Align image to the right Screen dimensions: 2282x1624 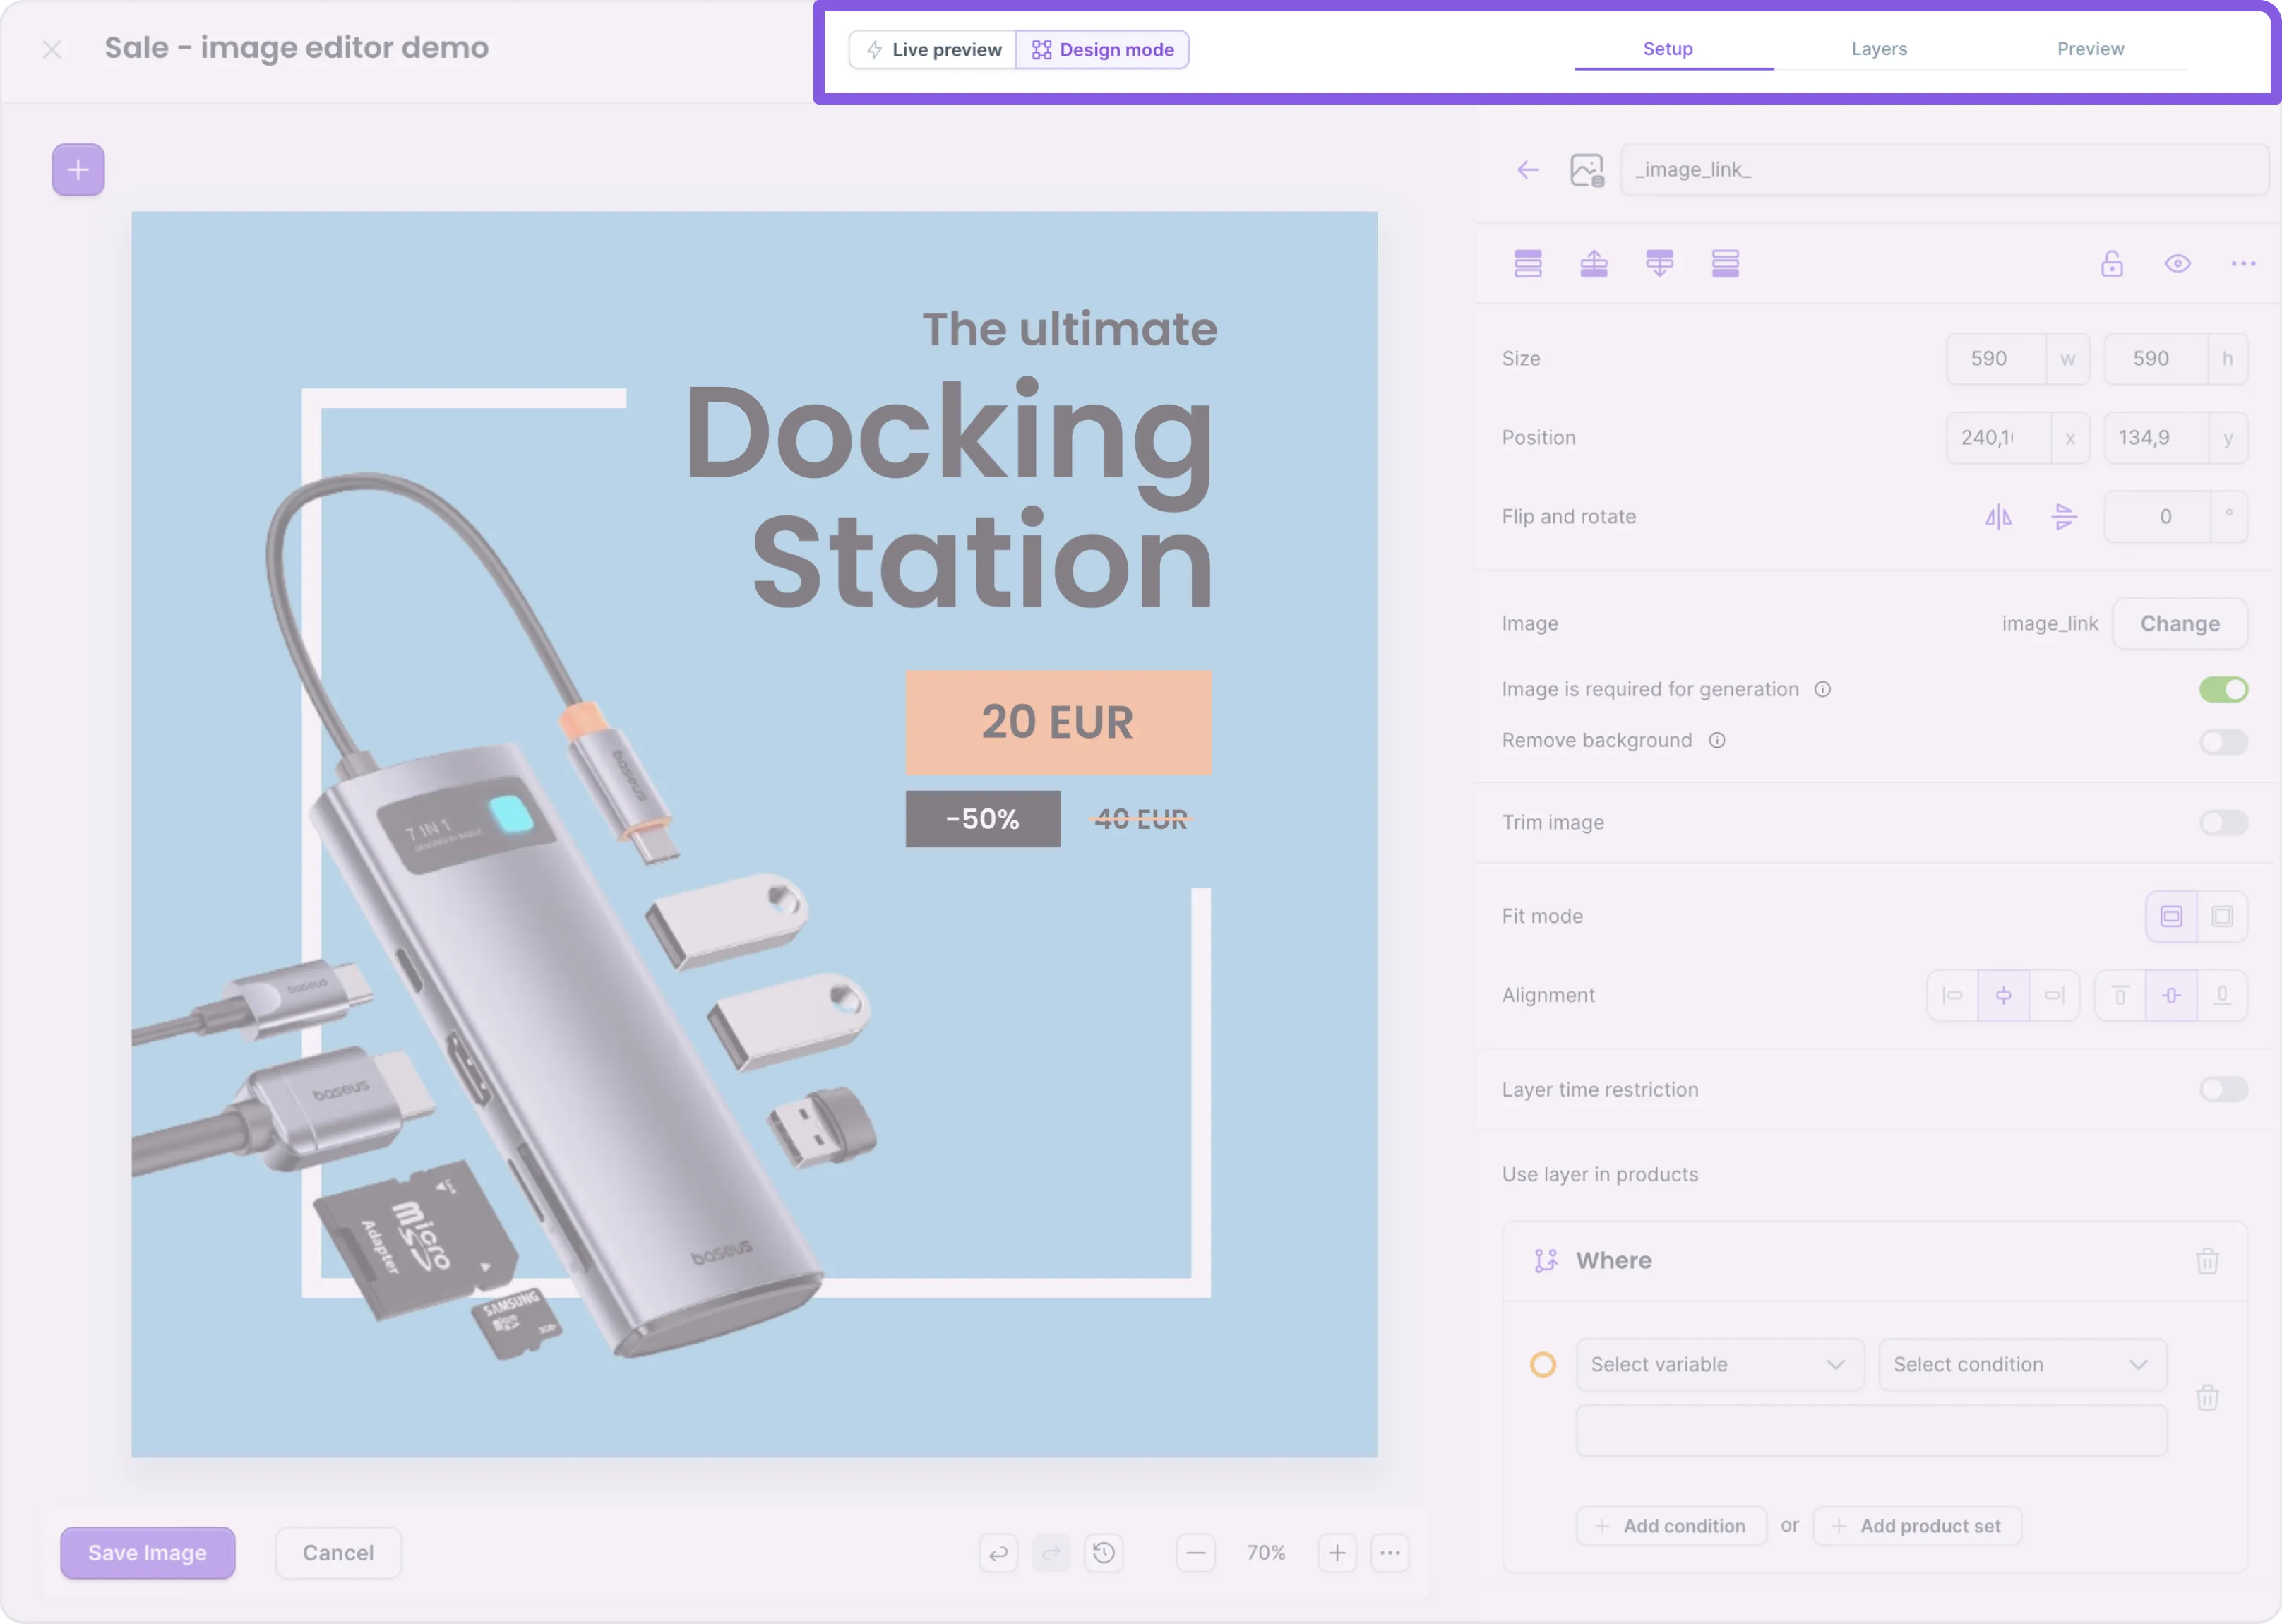tap(2055, 995)
